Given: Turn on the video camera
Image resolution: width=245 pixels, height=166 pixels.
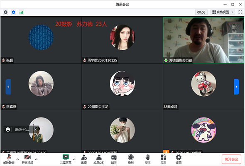Looking at the screenshot, I should [27, 159].
